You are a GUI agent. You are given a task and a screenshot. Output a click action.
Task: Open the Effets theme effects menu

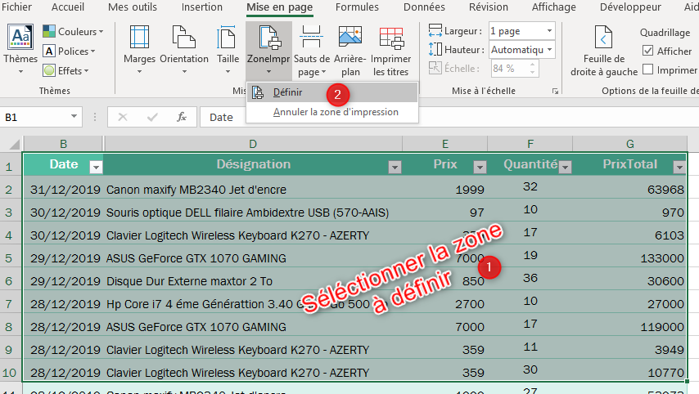point(66,71)
